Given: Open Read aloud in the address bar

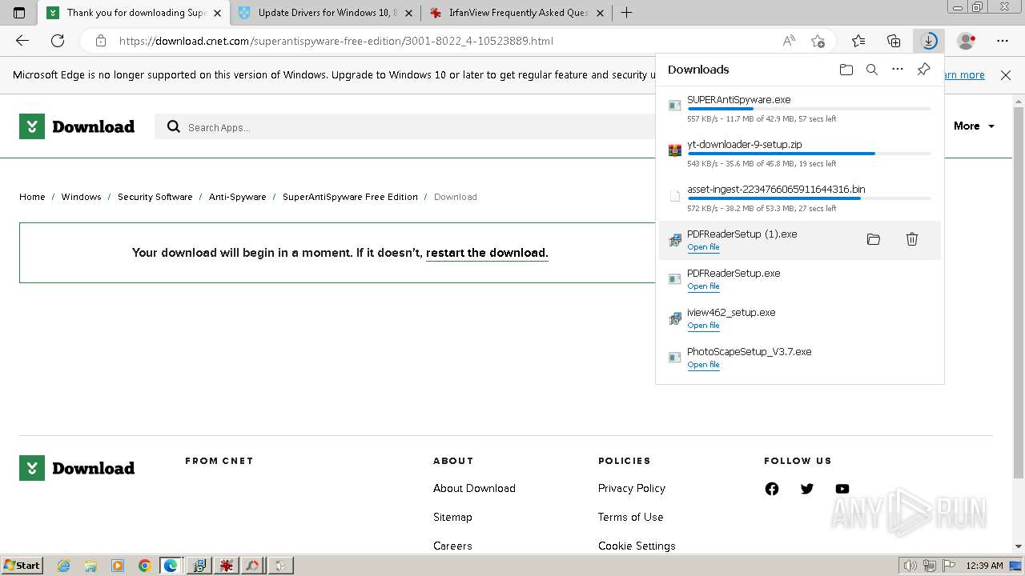Looking at the screenshot, I should pos(789,41).
